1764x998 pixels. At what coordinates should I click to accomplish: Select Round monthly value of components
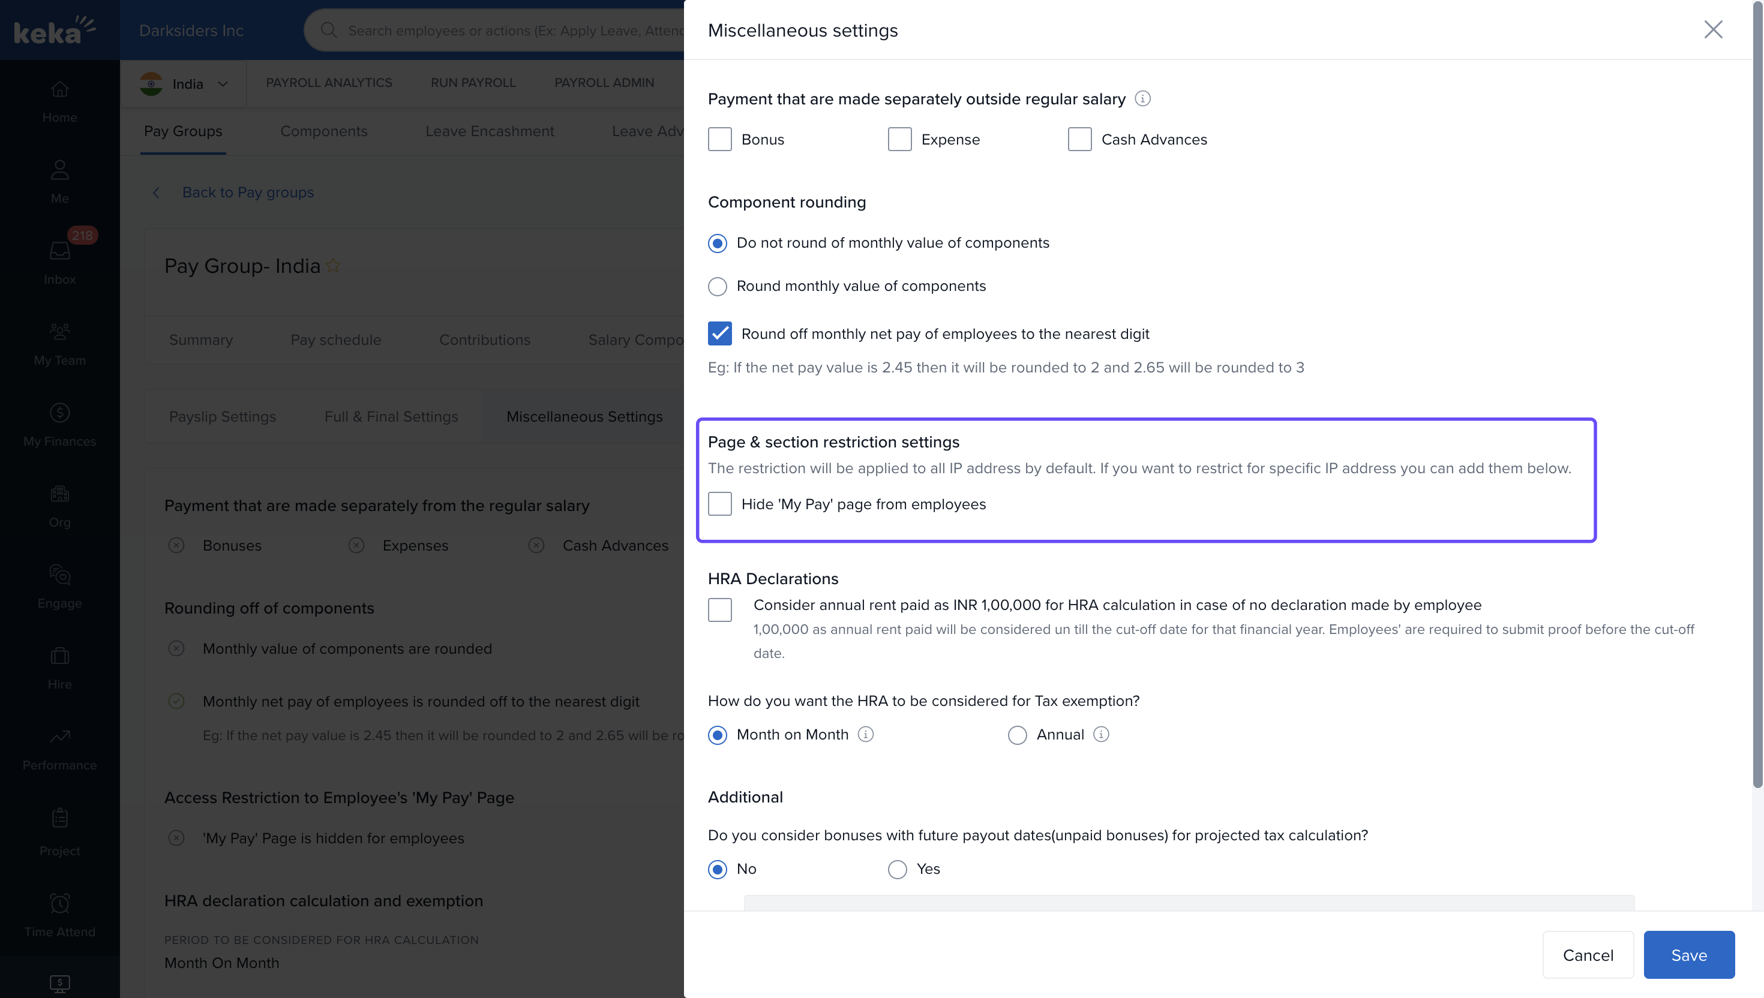[x=717, y=287]
